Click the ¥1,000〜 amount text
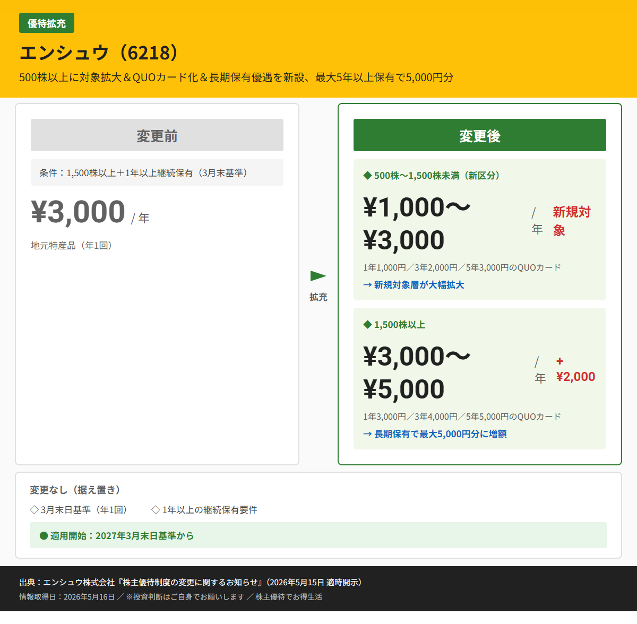The width and height of the screenshot is (637, 624). point(417,207)
